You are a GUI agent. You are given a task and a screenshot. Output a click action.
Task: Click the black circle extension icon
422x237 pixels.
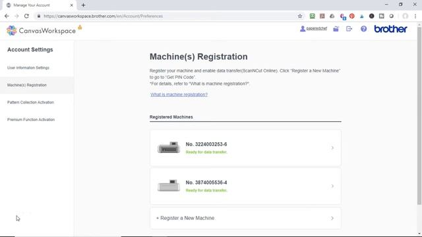[372, 16]
